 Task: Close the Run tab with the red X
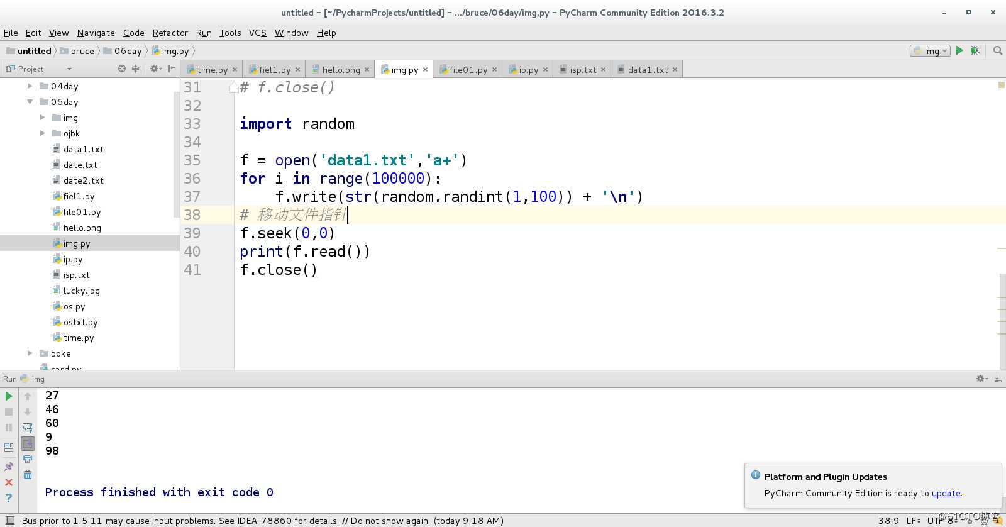9,482
